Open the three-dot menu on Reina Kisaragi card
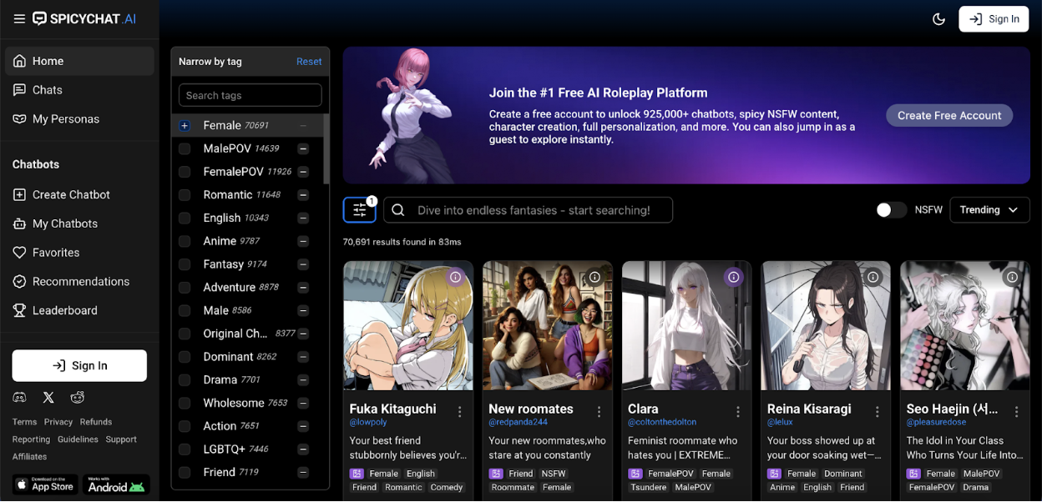Screen dimensions: 1042x502 click(878, 411)
